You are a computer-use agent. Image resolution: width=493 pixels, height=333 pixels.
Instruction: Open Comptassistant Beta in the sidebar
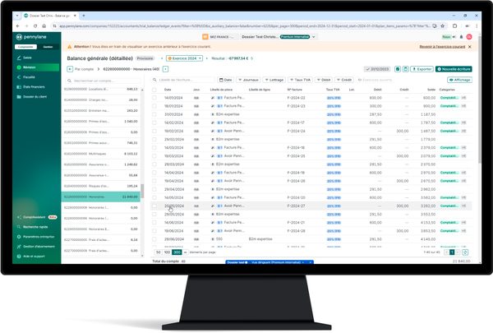tap(36, 217)
